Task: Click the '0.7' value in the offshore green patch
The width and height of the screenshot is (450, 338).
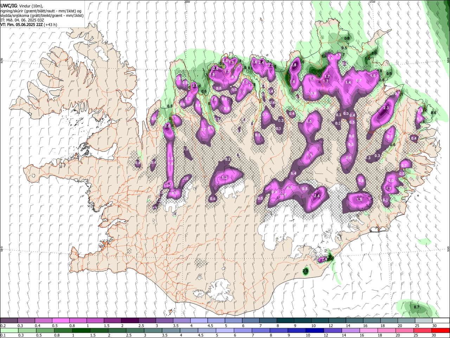Action: pyautogui.click(x=417, y=307)
